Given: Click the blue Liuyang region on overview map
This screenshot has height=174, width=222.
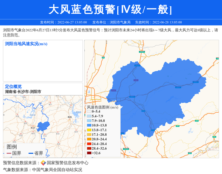Looking at the screenshot, I should (x=43, y=126).
